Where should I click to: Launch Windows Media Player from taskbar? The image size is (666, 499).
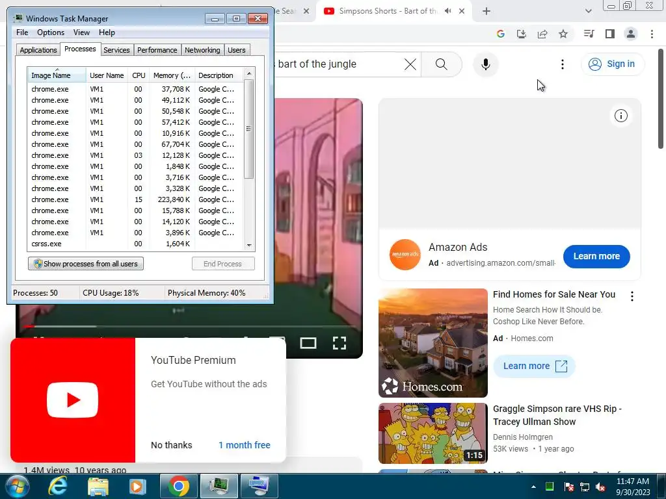137,486
